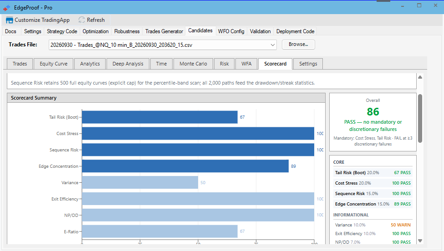The image size is (444, 251).
Task: Select the Scorecard sub-tab
Action: tap(275, 64)
